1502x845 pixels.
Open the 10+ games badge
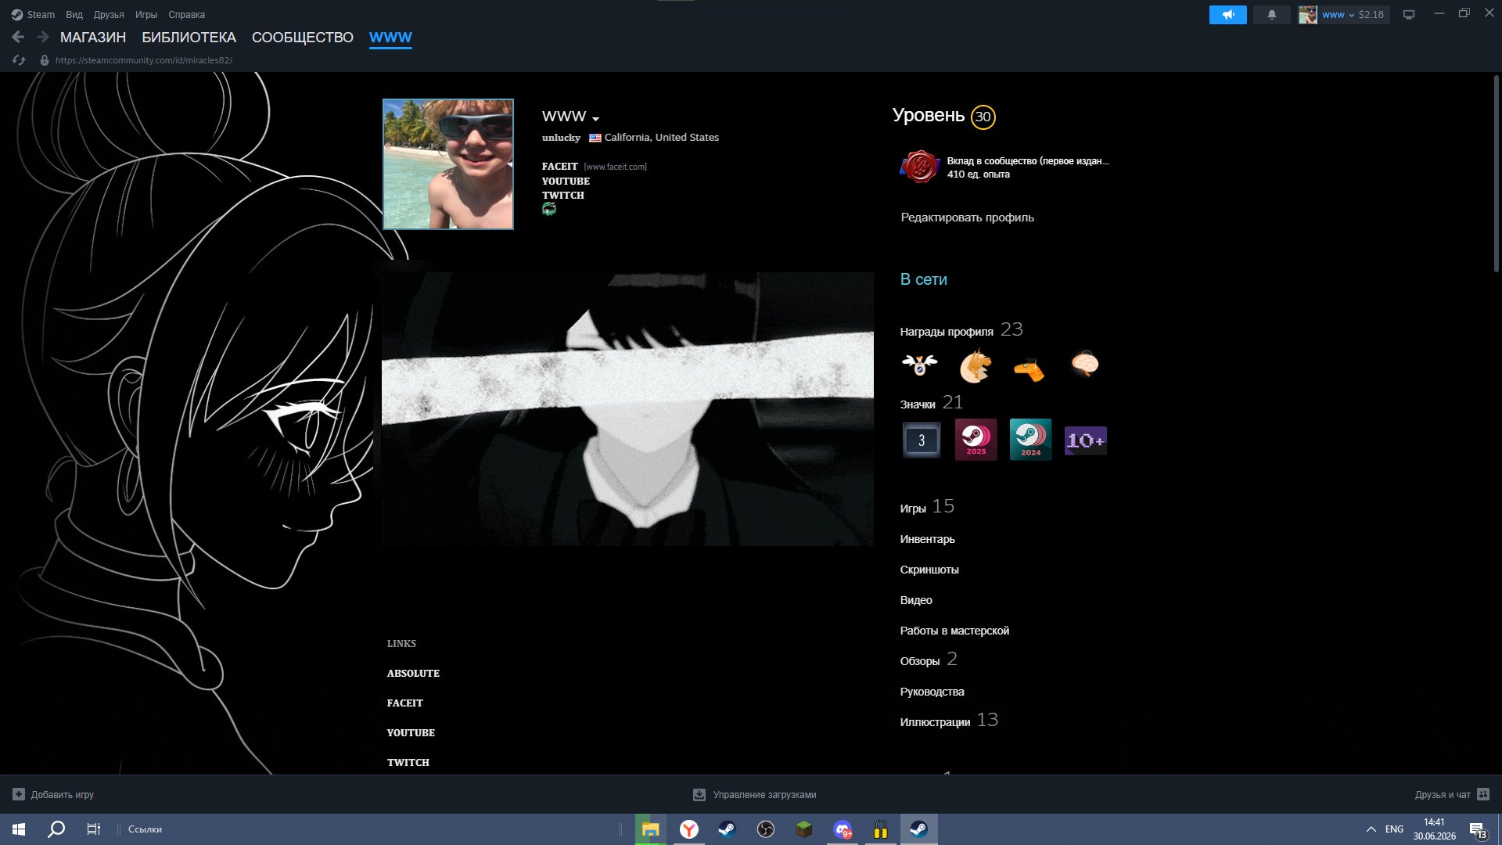point(1086,440)
